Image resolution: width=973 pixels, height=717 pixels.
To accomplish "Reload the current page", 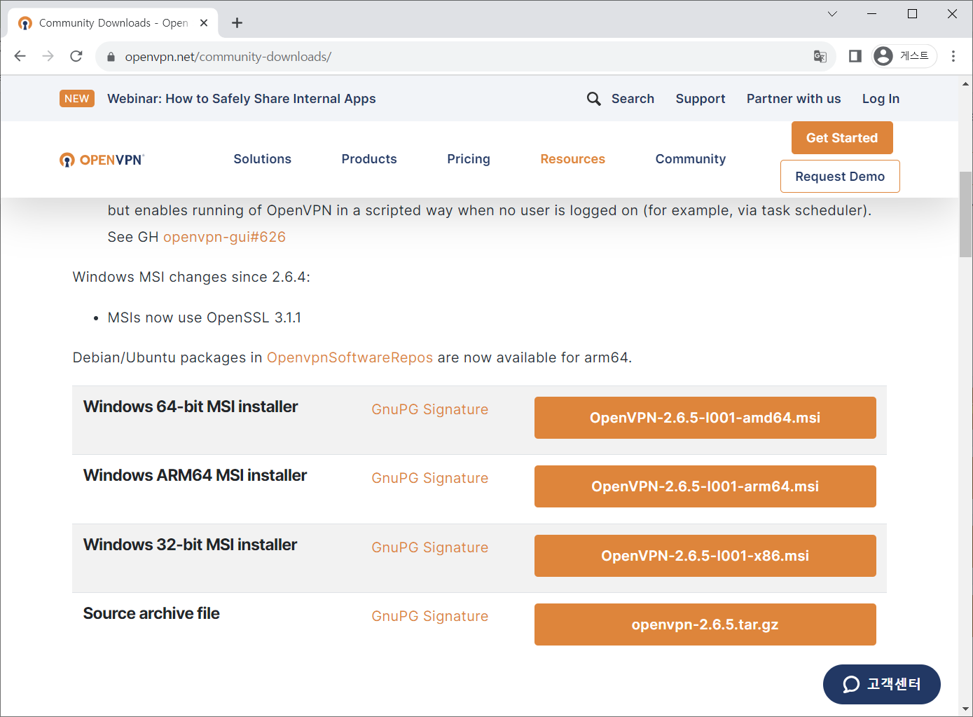I will (76, 56).
